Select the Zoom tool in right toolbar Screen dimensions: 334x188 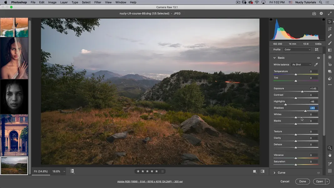[x=330, y=148]
